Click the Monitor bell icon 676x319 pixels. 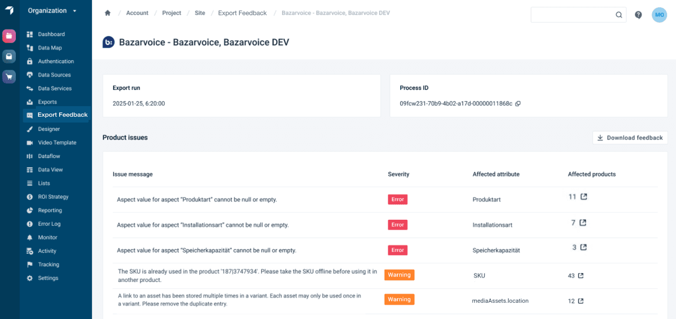tap(30, 238)
